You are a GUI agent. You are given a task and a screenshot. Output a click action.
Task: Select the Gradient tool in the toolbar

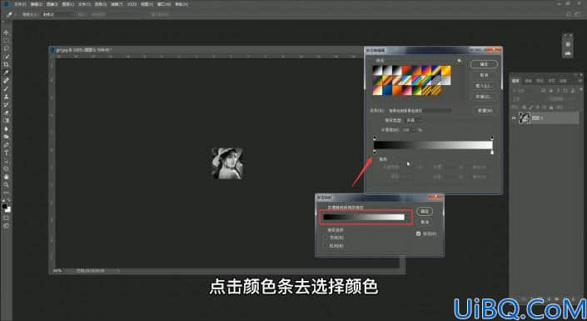[x=6, y=120]
